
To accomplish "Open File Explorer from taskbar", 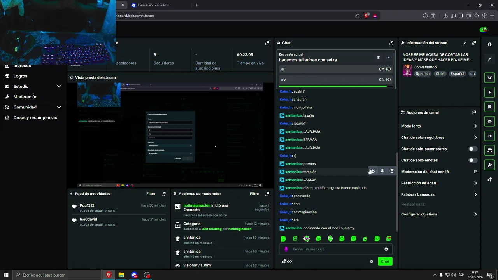I will click(x=121, y=275).
